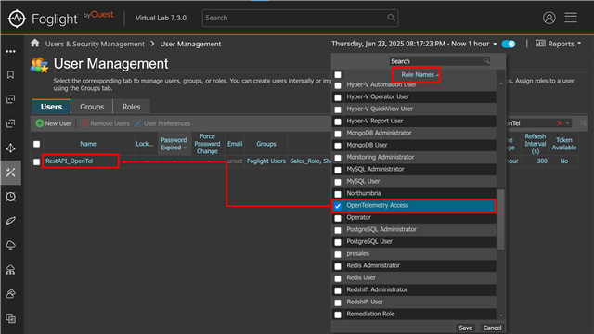This screenshot has width=594, height=334.
Task: Click the scroll-down arrow in role list
Action: tap(501, 315)
